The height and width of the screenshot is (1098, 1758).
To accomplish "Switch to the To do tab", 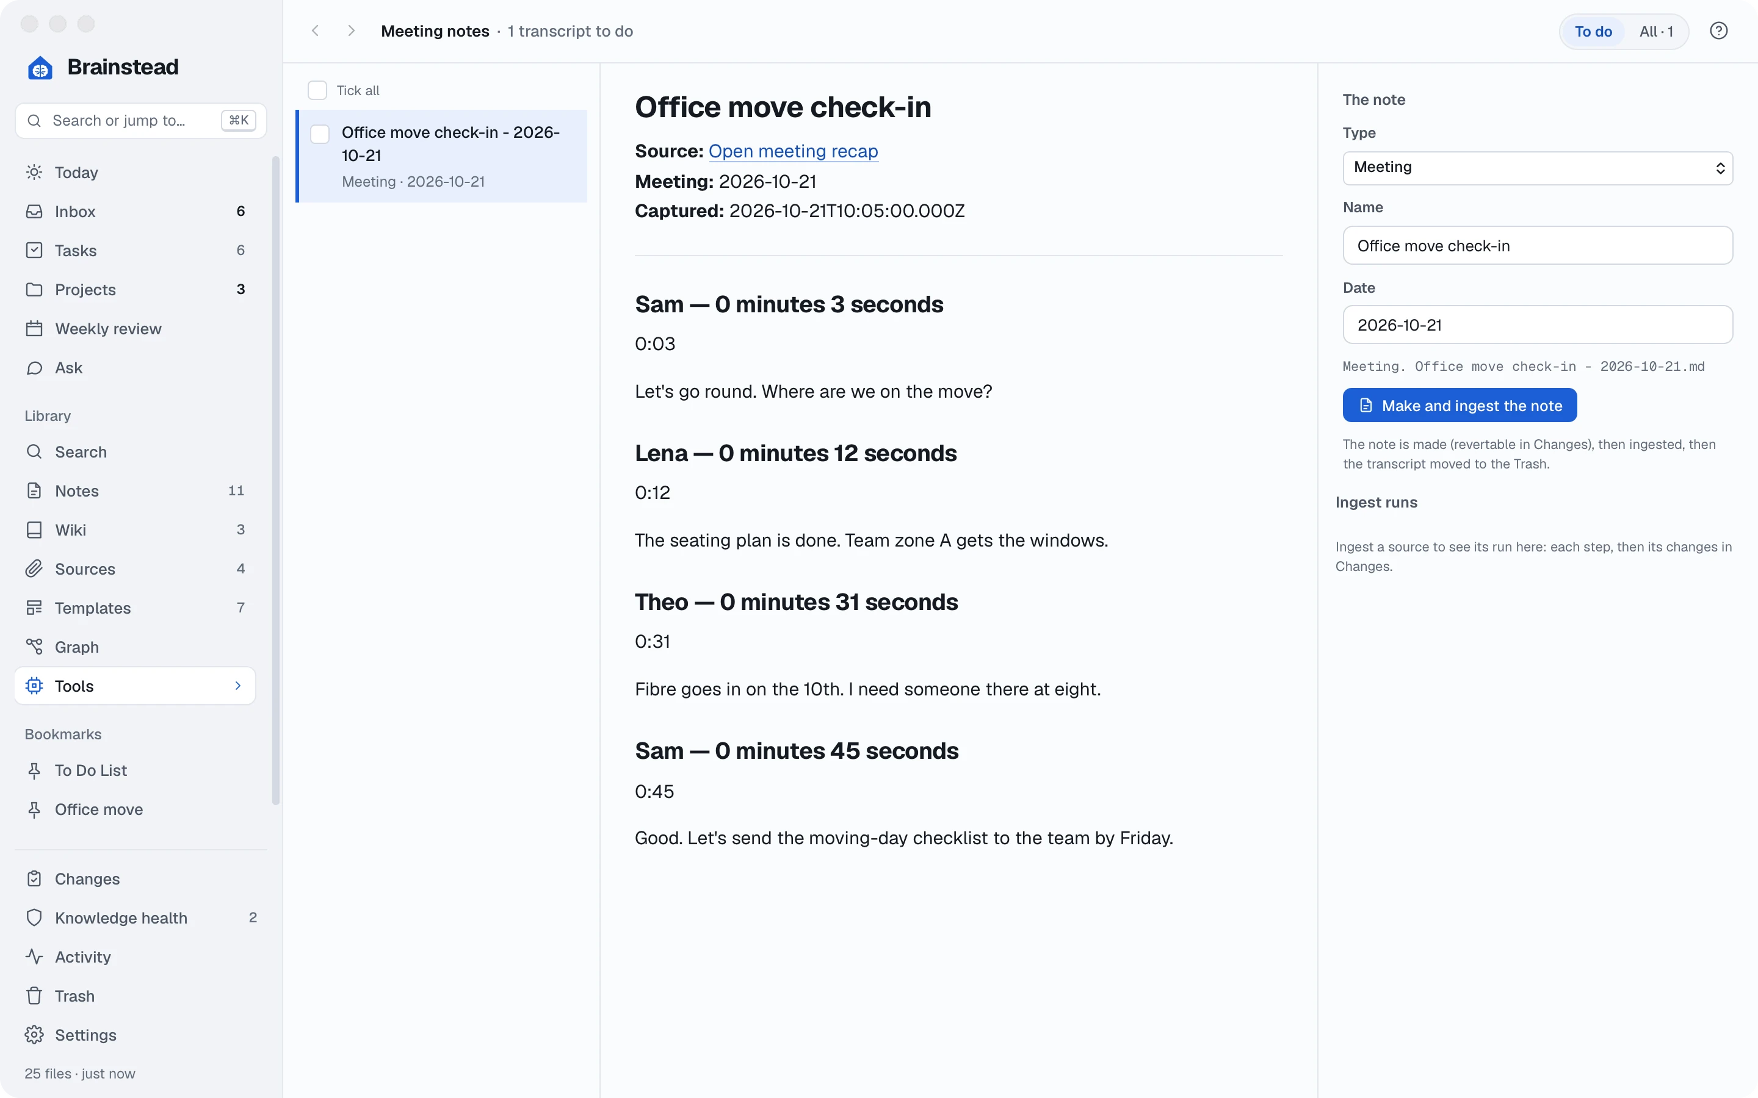I will click(1593, 32).
